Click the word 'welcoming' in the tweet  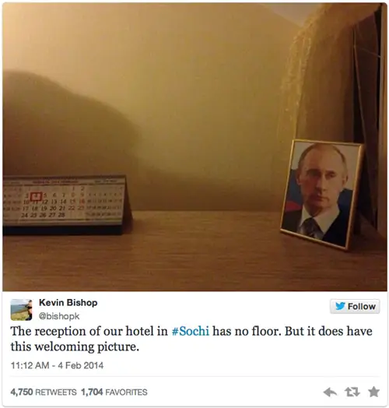(65, 346)
